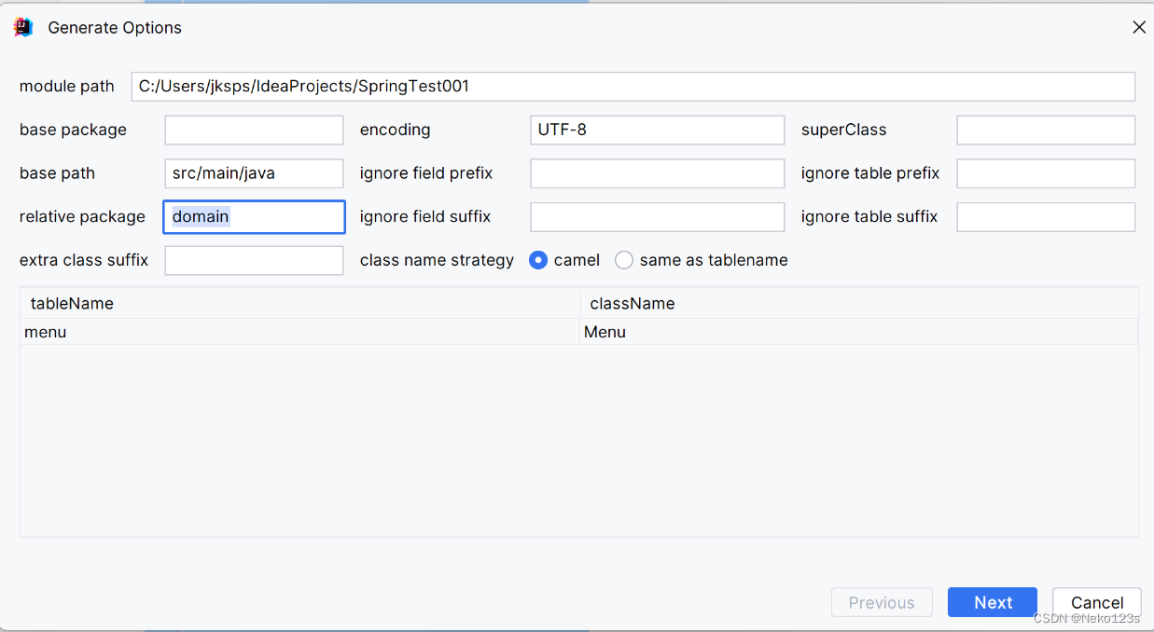Click the relative package field containing domain

(254, 216)
